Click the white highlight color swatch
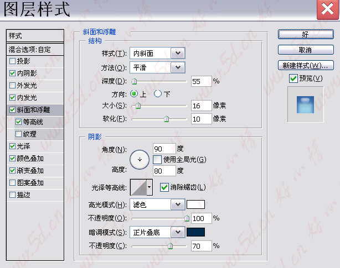This screenshot has height=268, width=340. coord(195,204)
